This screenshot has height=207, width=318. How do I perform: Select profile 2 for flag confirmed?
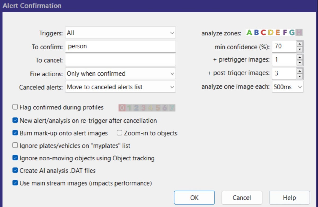(x=136, y=108)
